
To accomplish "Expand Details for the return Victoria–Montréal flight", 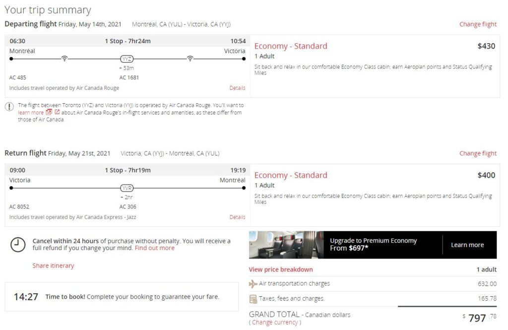I will click(237, 217).
